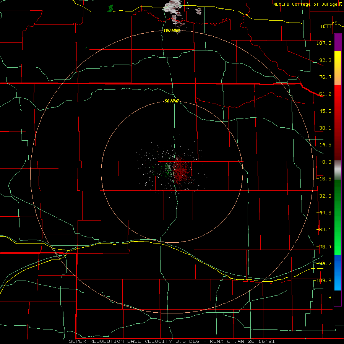Click the 76.7 velocity scale value

coord(325,77)
